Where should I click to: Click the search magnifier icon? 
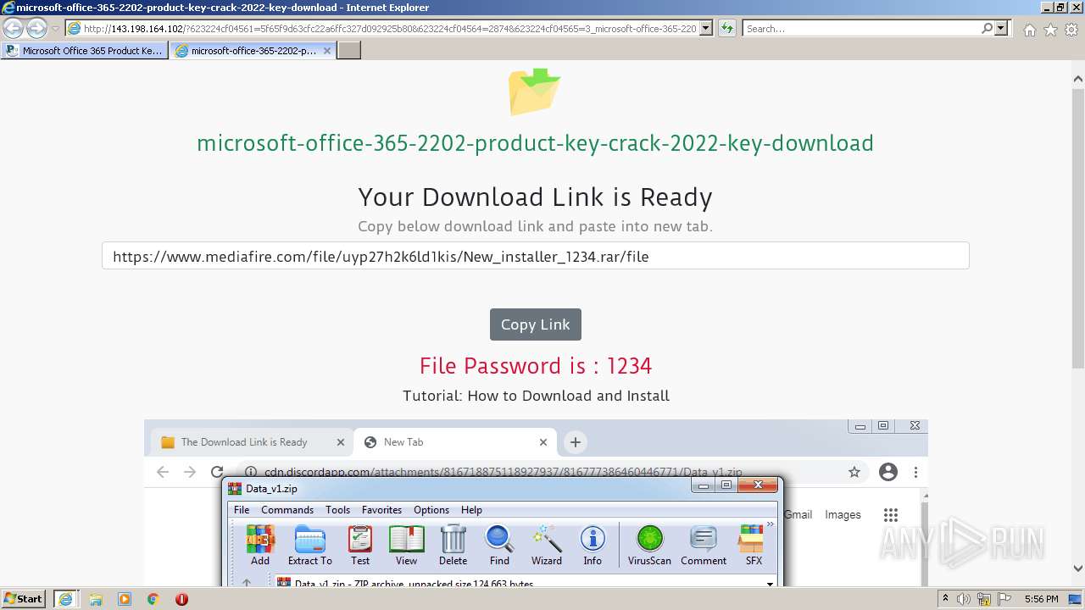point(987,29)
